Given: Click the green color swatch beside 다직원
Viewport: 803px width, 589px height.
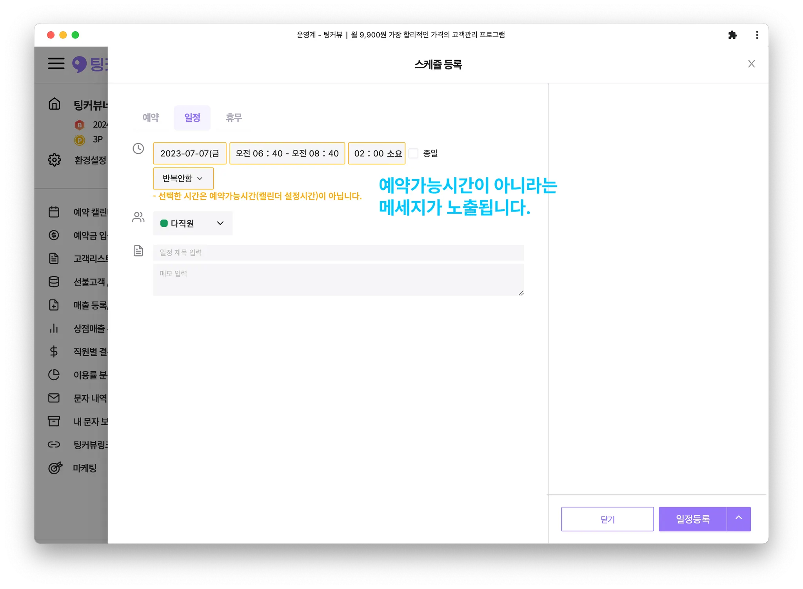Looking at the screenshot, I should [x=164, y=223].
